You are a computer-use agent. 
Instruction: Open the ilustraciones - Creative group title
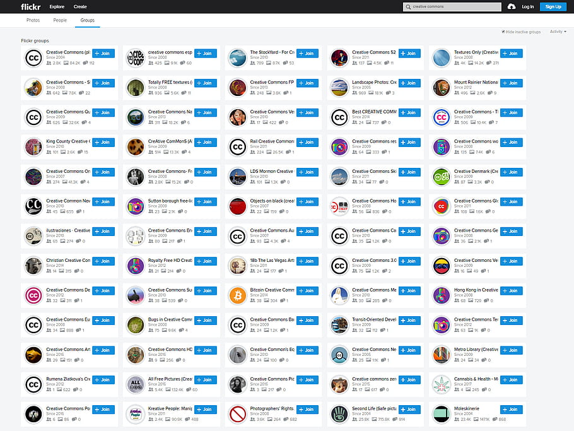pos(68,230)
